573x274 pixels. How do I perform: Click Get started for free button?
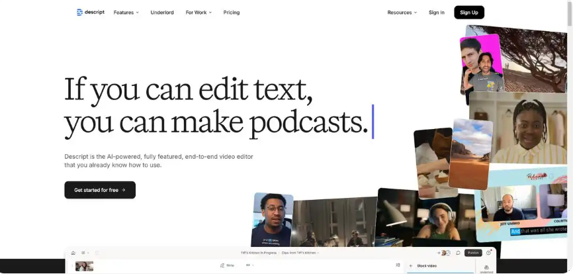[x=100, y=190]
